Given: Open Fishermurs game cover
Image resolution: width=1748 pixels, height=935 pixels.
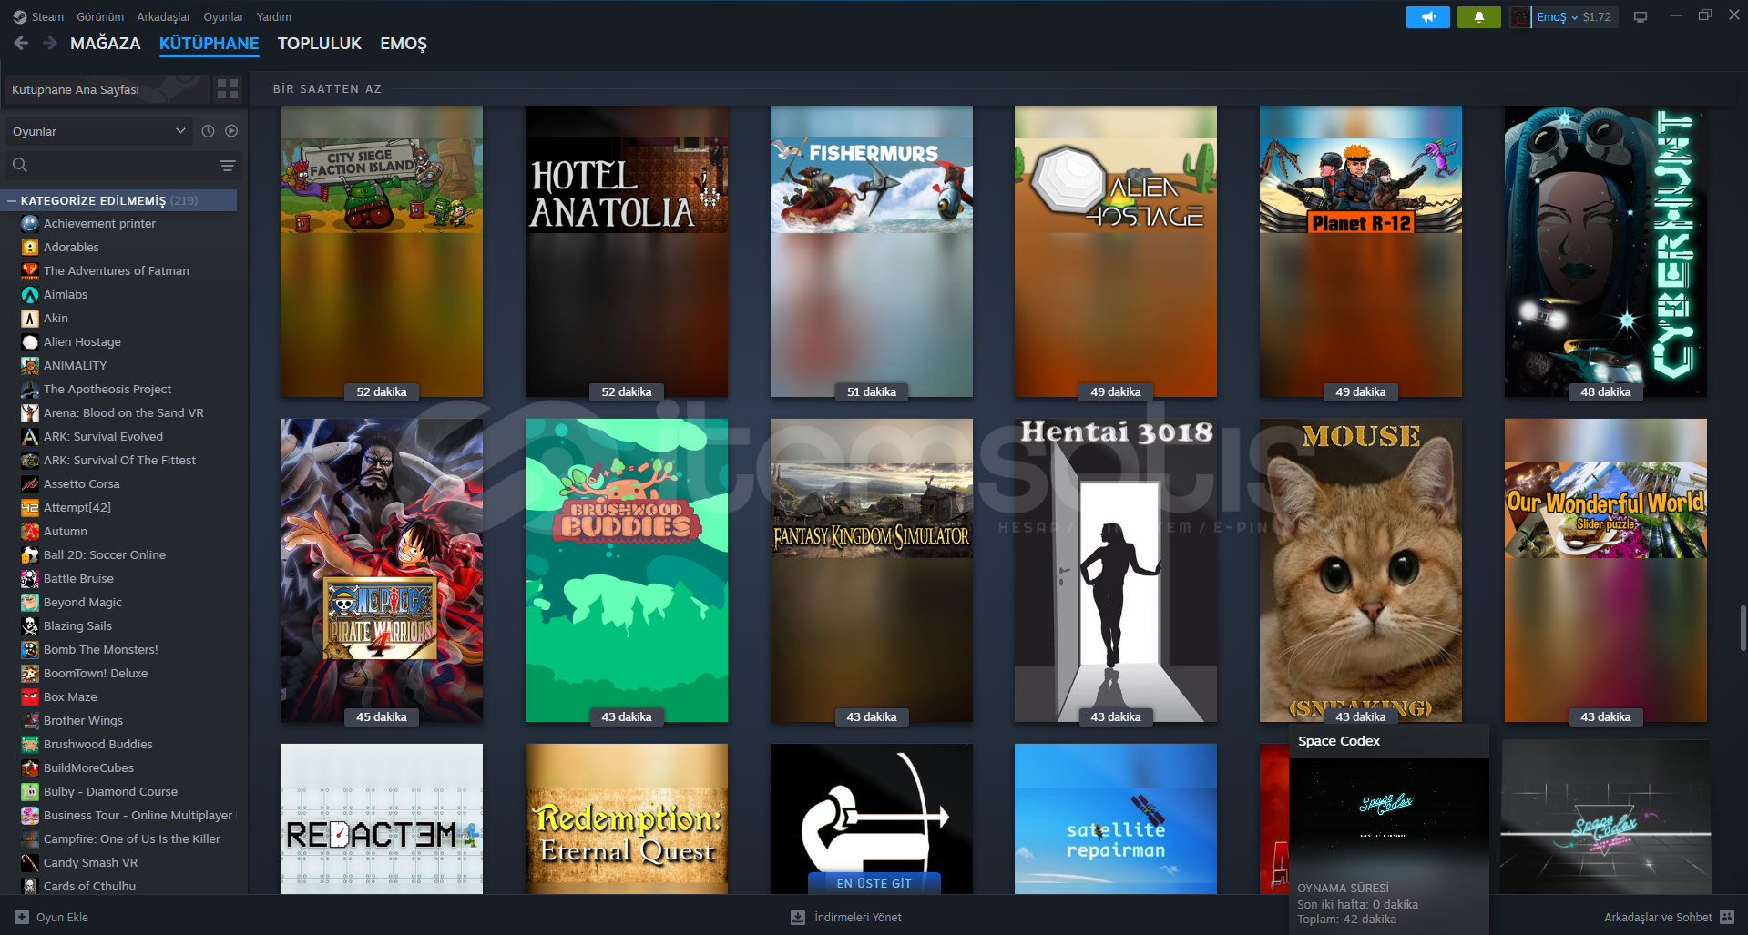Looking at the screenshot, I should pyautogui.click(x=872, y=251).
